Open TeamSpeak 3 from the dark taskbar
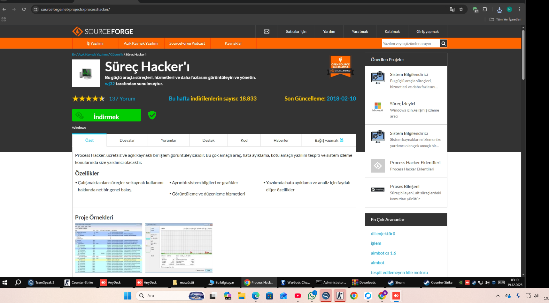The image size is (549, 303). [x=41, y=283]
